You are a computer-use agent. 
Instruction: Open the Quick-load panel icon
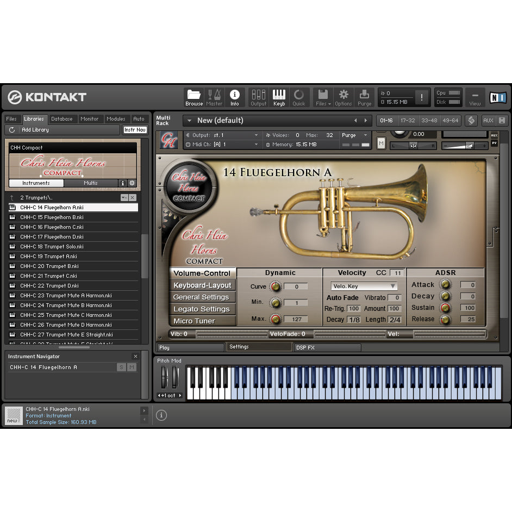pos(299,97)
